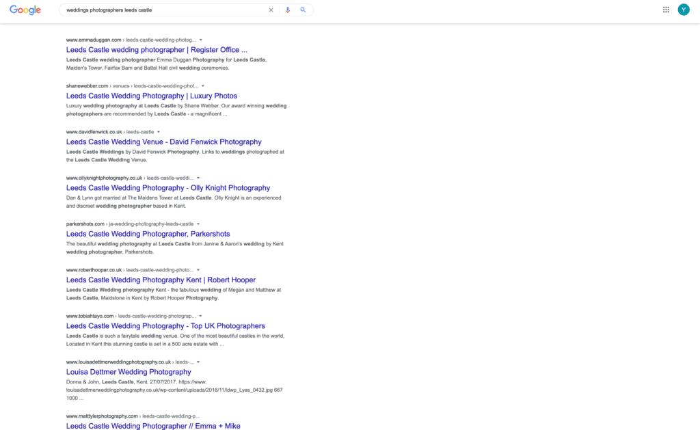The width and height of the screenshot is (700, 430).
Task: Expand dropdown arrow next to roberthooper.co.uk URL
Action: (x=198, y=270)
